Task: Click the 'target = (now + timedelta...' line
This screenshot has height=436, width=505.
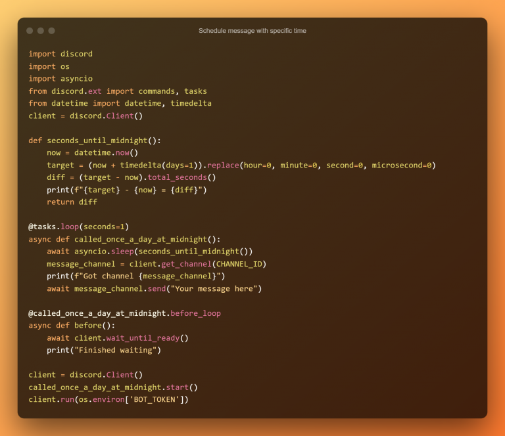Action: point(241,165)
